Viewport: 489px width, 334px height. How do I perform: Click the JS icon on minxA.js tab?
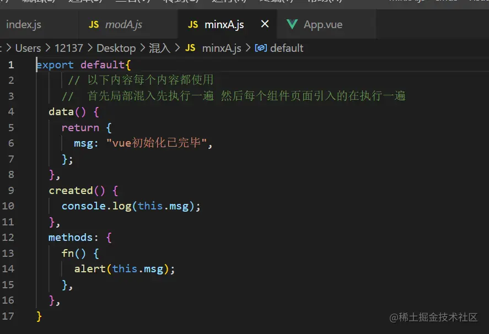coord(193,25)
